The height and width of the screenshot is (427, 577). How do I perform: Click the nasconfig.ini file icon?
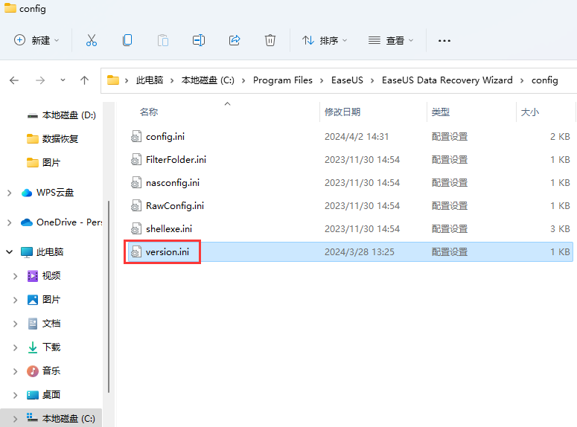[x=136, y=183]
